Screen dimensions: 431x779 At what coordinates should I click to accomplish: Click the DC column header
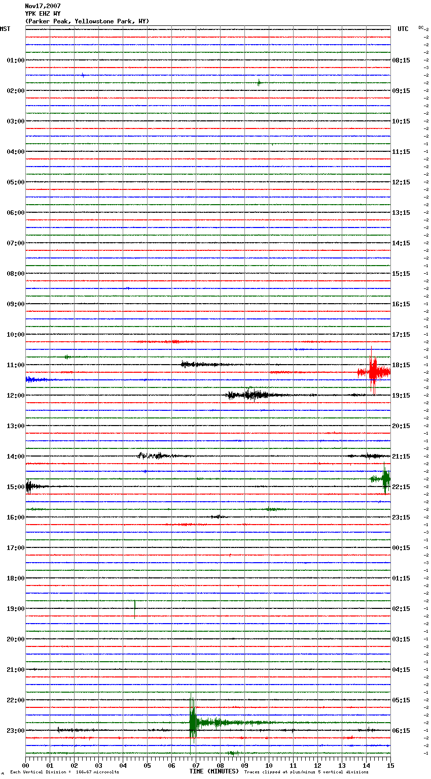pyautogui.click(x=421, y=27)
